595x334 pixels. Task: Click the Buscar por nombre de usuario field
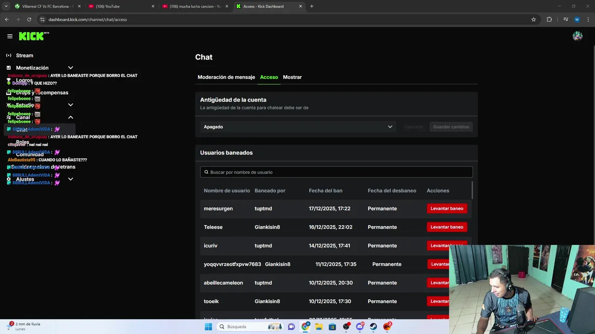click(336, 172)
